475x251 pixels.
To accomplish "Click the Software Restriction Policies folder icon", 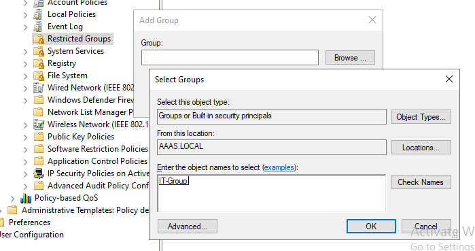I will [39, 149].
